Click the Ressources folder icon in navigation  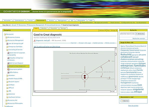tap(5, 34)
